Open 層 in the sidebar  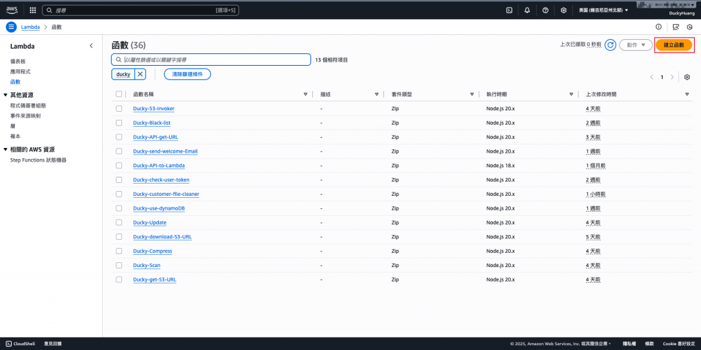tap(12, 126)
